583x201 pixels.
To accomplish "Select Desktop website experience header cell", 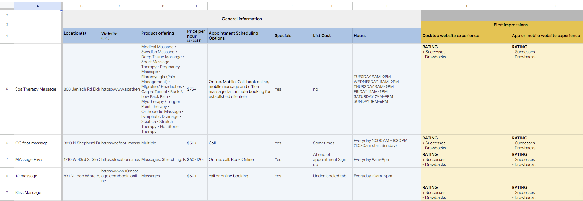I will tap(466, 35).
